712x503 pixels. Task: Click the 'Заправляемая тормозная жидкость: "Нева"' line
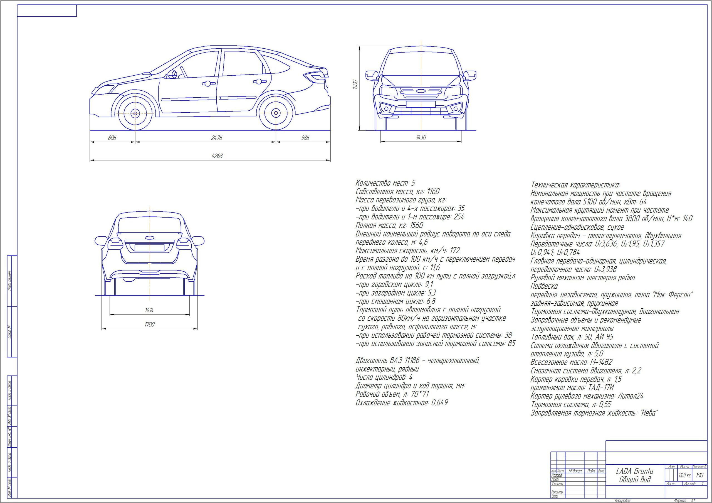click(594, 413)
